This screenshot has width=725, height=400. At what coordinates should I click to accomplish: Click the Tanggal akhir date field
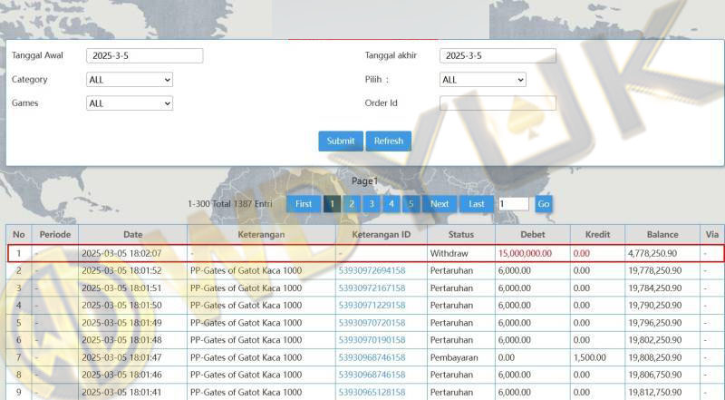click(x=498, y=55)
